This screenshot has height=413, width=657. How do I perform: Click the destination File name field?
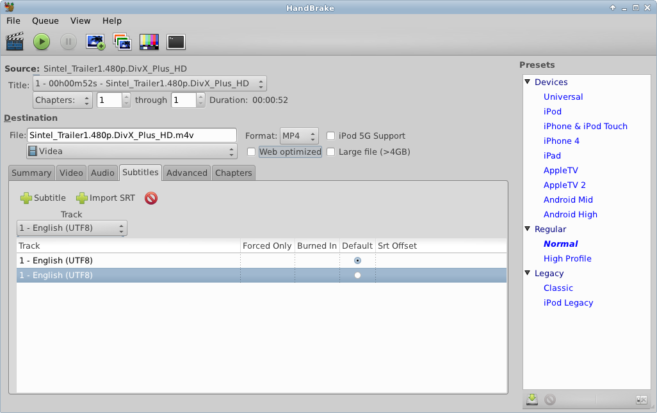[132, 135]
